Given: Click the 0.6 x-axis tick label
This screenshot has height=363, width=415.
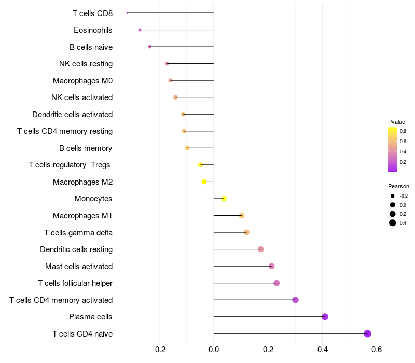Looking at the screenshot, I should (377, 350).
